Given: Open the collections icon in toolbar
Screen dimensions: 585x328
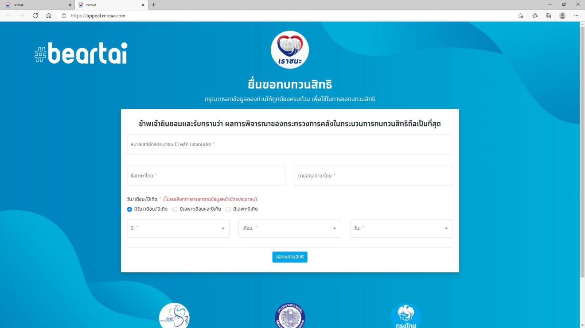Looking at the screenshot, I should click(x=548, y=15).
